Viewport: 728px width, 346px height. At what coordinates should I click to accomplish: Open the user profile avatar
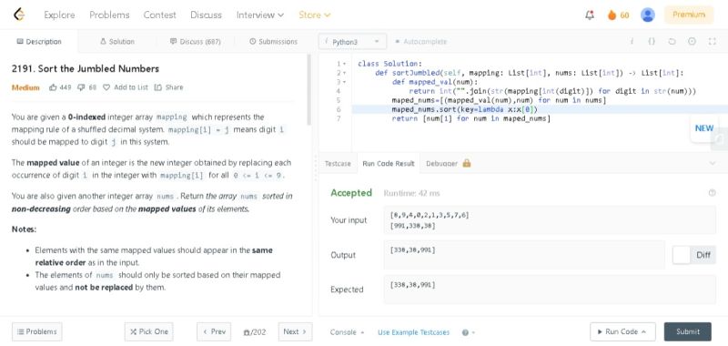pyautogui.click(x=647, y=15)
